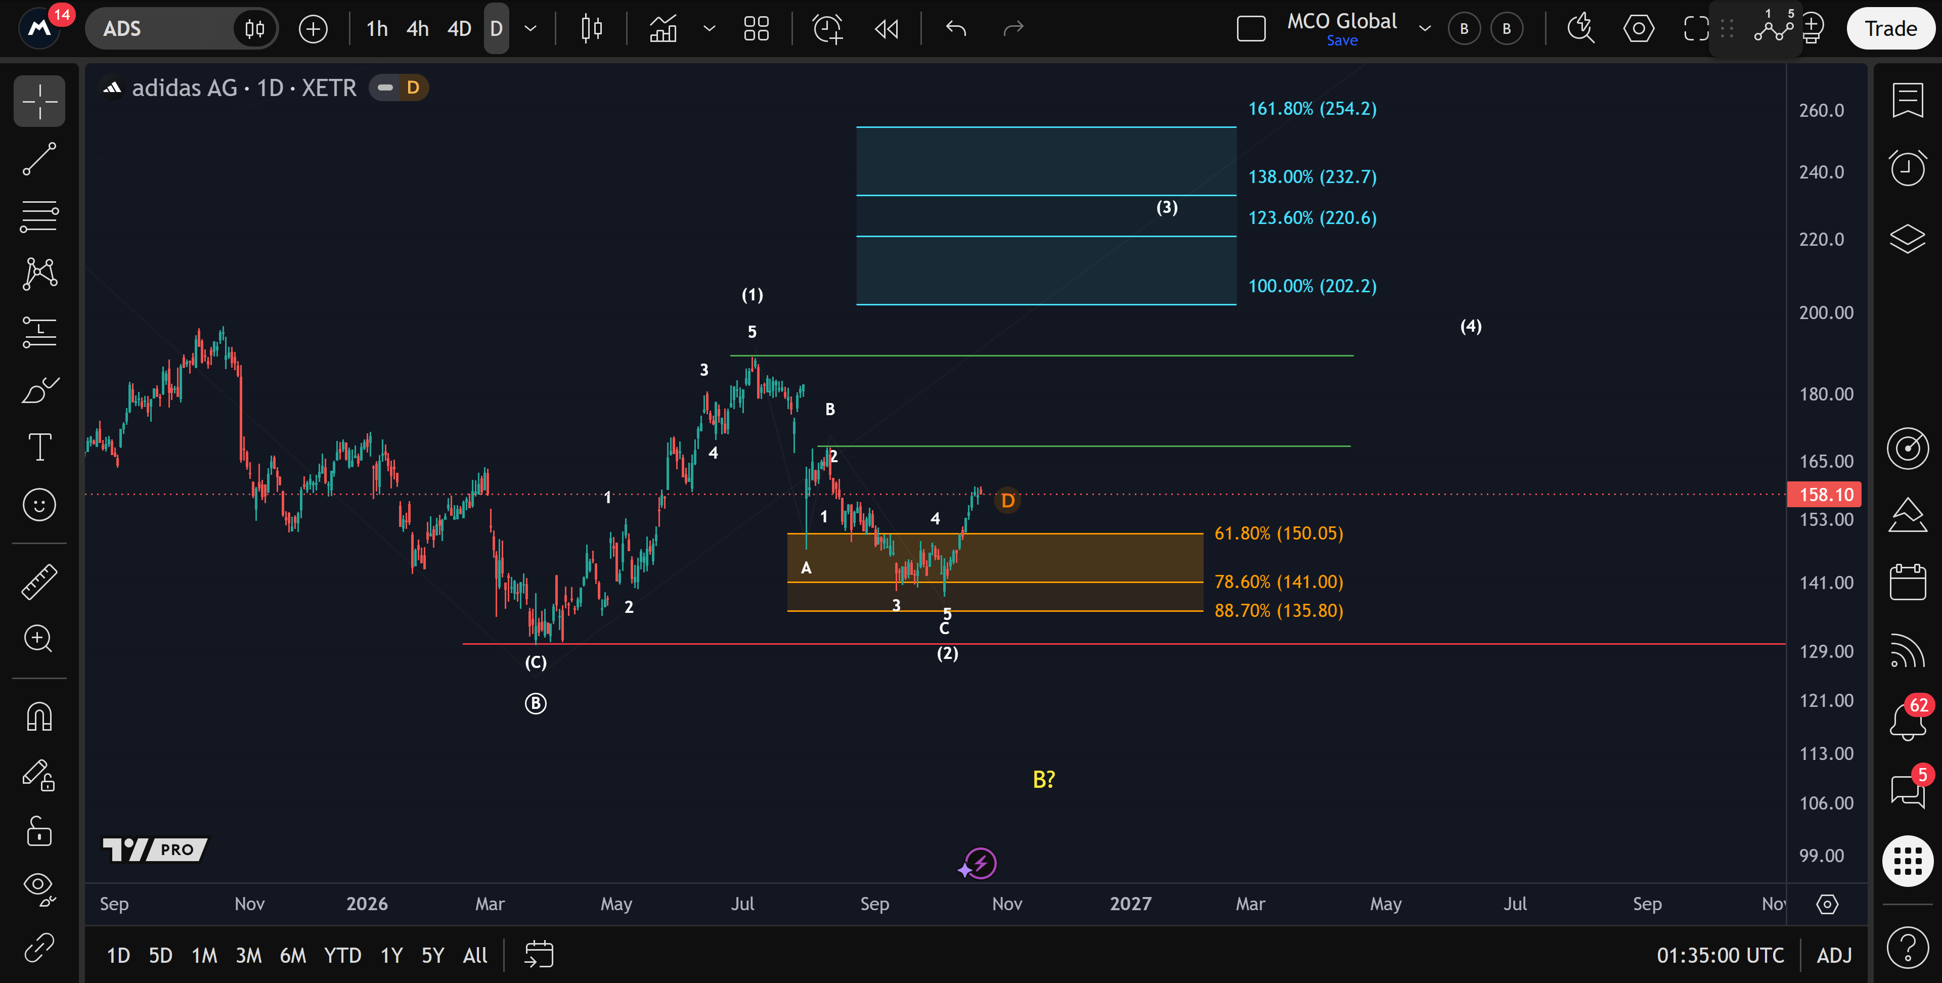1942x983 pixels.
Task: Click the 01:35:00 UTC timezone clock
Action: (1720, 955)
